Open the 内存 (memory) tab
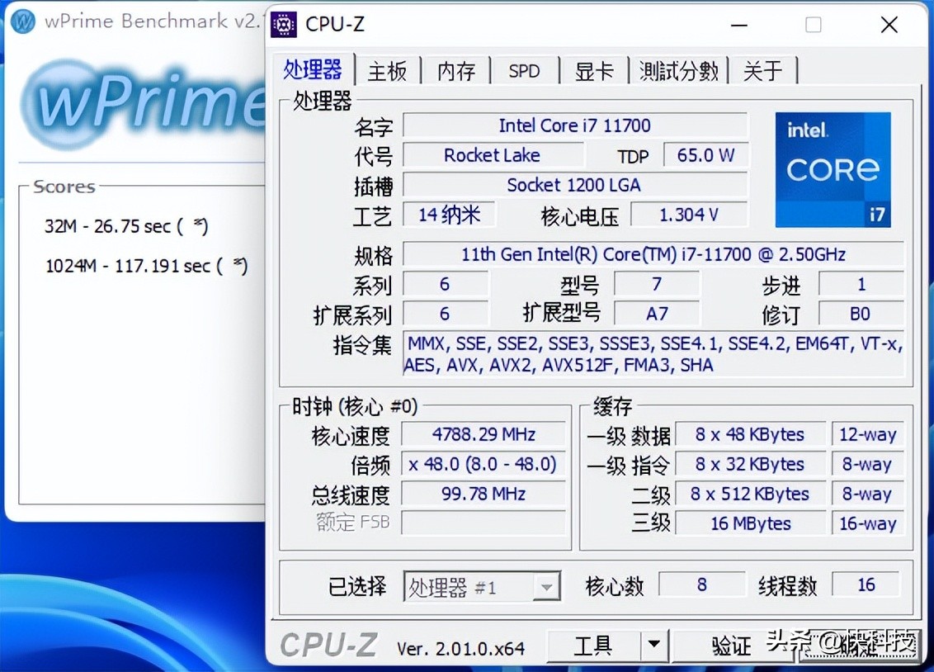934x672 pixels. [456, 72]
